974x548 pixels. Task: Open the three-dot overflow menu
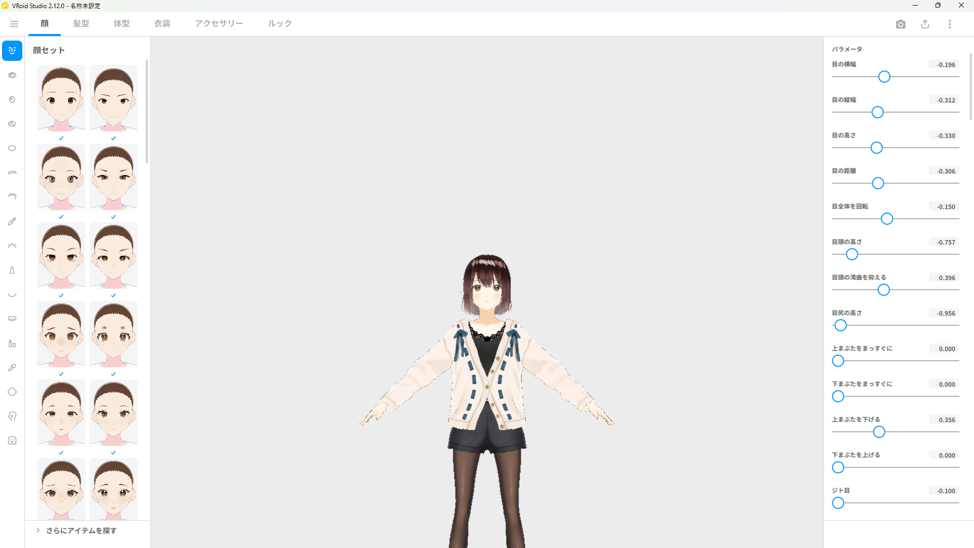pos(950,24)
